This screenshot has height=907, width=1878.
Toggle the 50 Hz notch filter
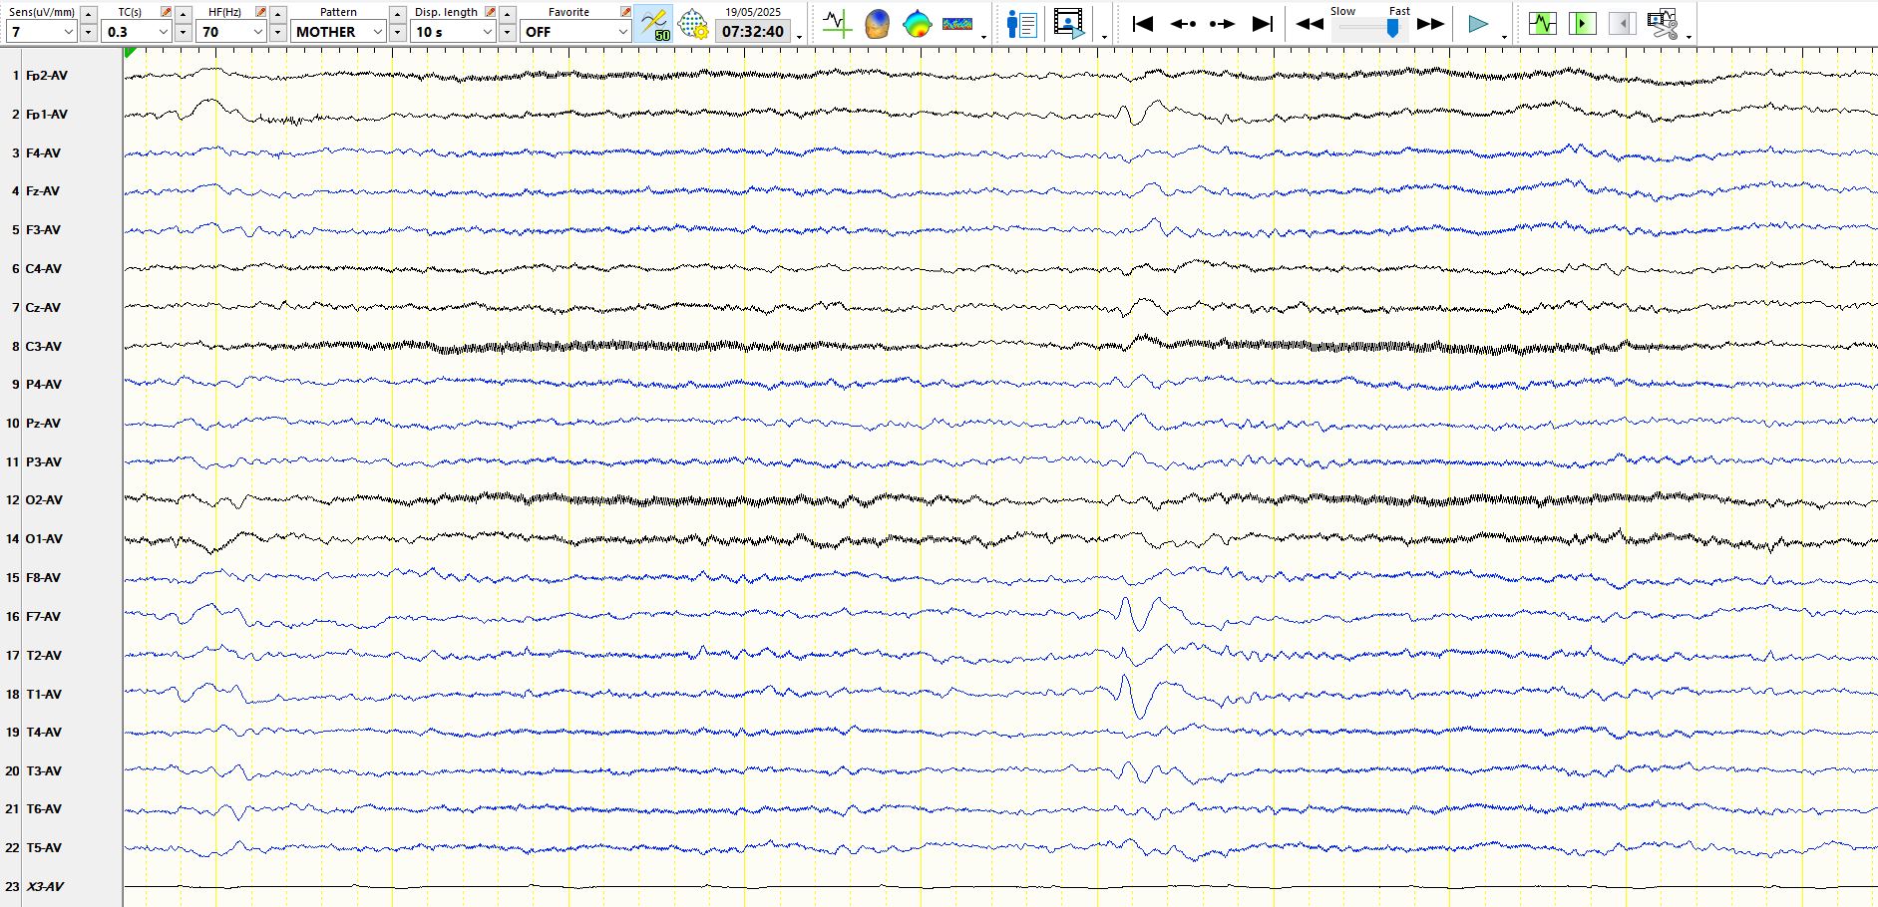[654, 24]
